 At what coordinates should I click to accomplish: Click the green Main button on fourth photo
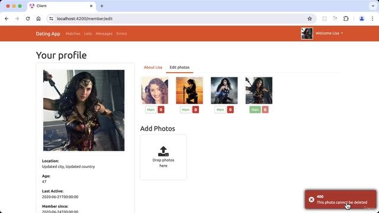pyautogui.click(x=255, y=109)
